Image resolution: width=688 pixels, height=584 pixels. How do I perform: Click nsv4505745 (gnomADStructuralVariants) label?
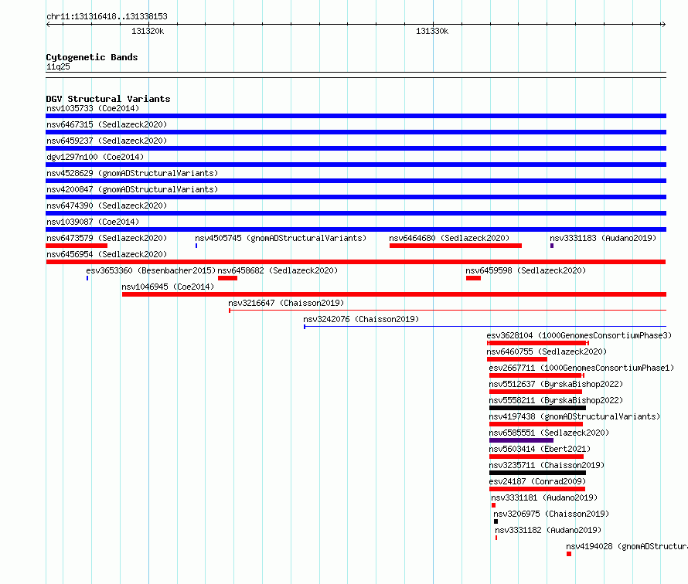[x=281, y=238]
